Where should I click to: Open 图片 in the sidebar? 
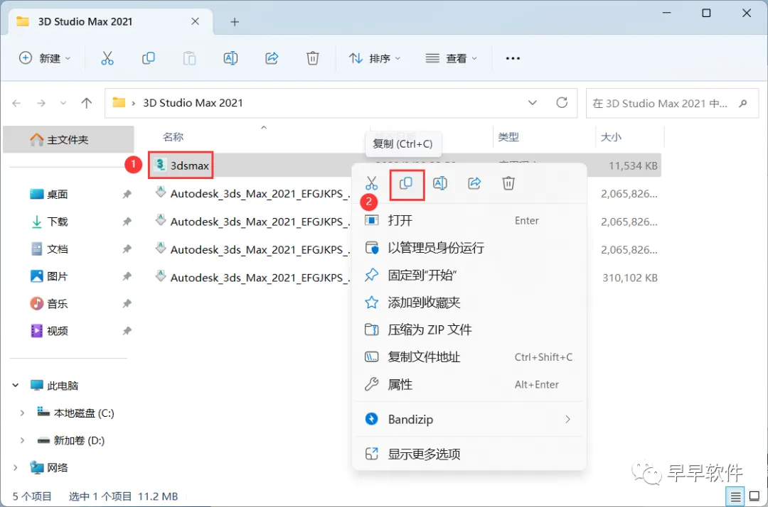[x=58, y=277]
